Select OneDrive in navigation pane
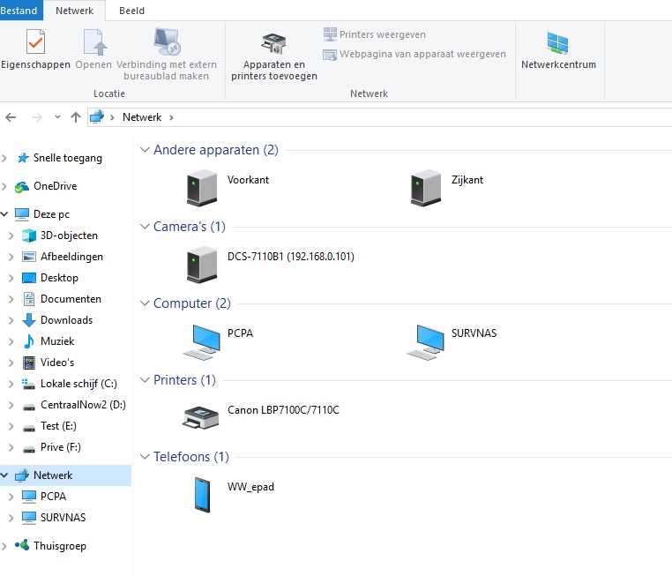This screenshot has width=672, height=576. (x=56, y=186)
